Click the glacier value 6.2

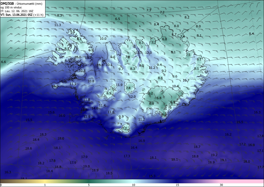click(150, 93)
